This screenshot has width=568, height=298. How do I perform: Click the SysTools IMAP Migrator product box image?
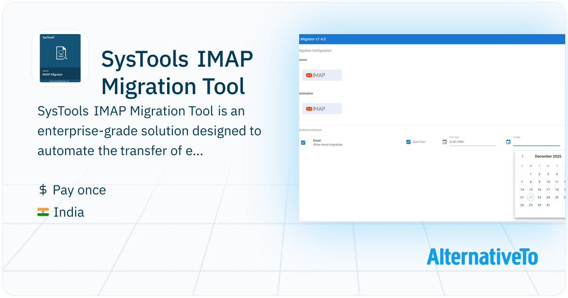click(x=60, y=58)
